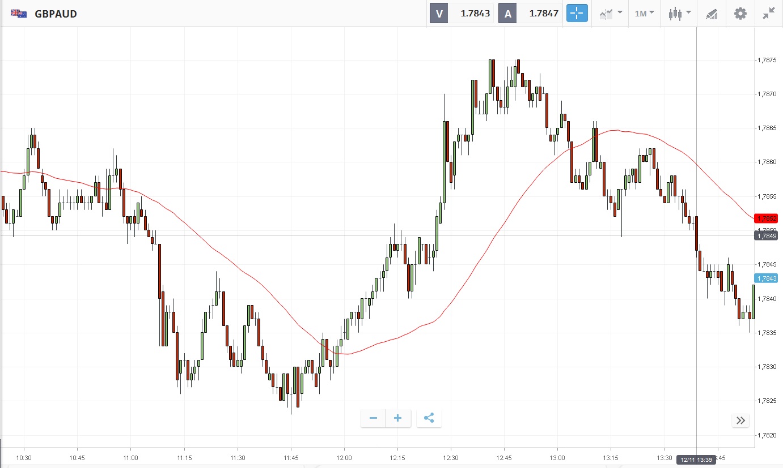783x468 pixels.
Task: Click the V sell price 1.7843 button
Action: tap(462, 14)
